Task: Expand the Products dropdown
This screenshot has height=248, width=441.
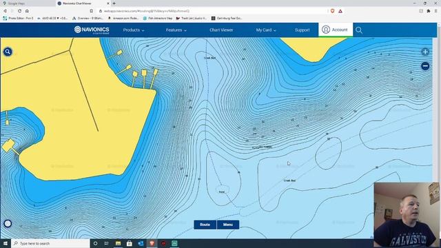Action: pos(134,30)
